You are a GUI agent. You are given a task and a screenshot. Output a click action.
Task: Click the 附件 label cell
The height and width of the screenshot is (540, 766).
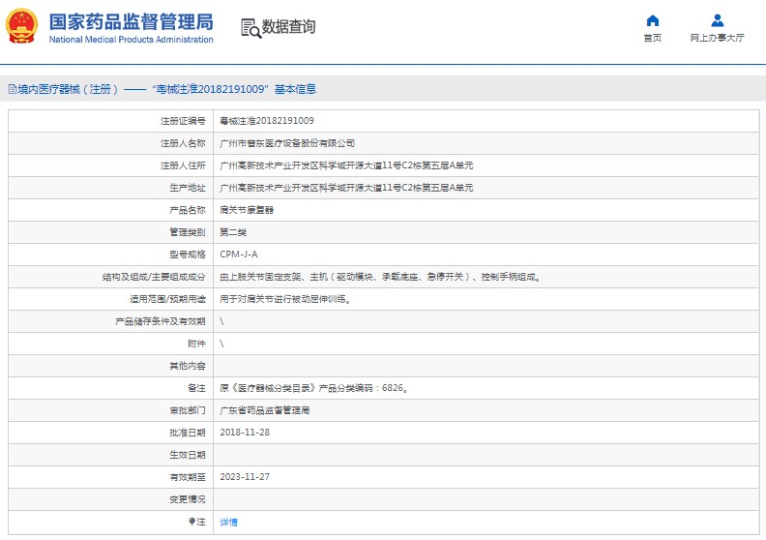[111, 344]
